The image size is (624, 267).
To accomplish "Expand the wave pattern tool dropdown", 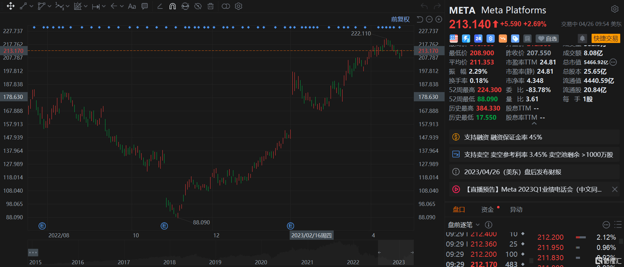I will (x=68, y=6).
